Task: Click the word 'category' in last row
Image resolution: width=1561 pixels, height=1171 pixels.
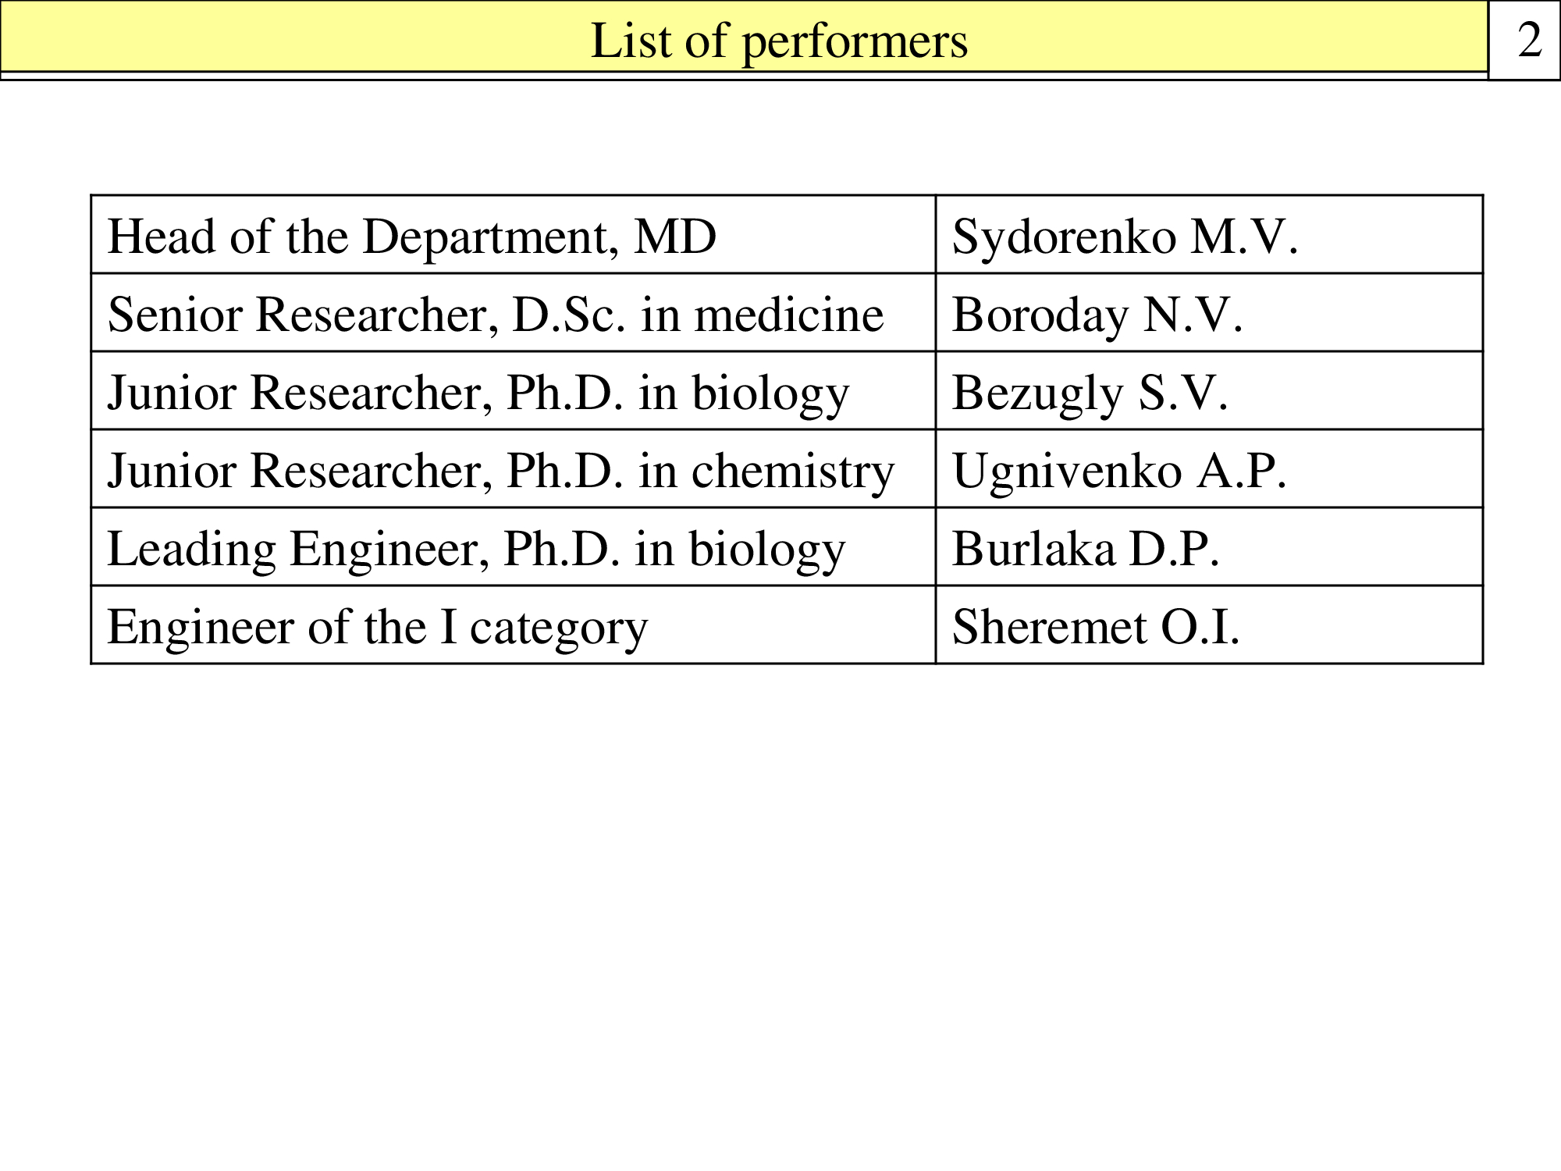Action: coord(558,630)
